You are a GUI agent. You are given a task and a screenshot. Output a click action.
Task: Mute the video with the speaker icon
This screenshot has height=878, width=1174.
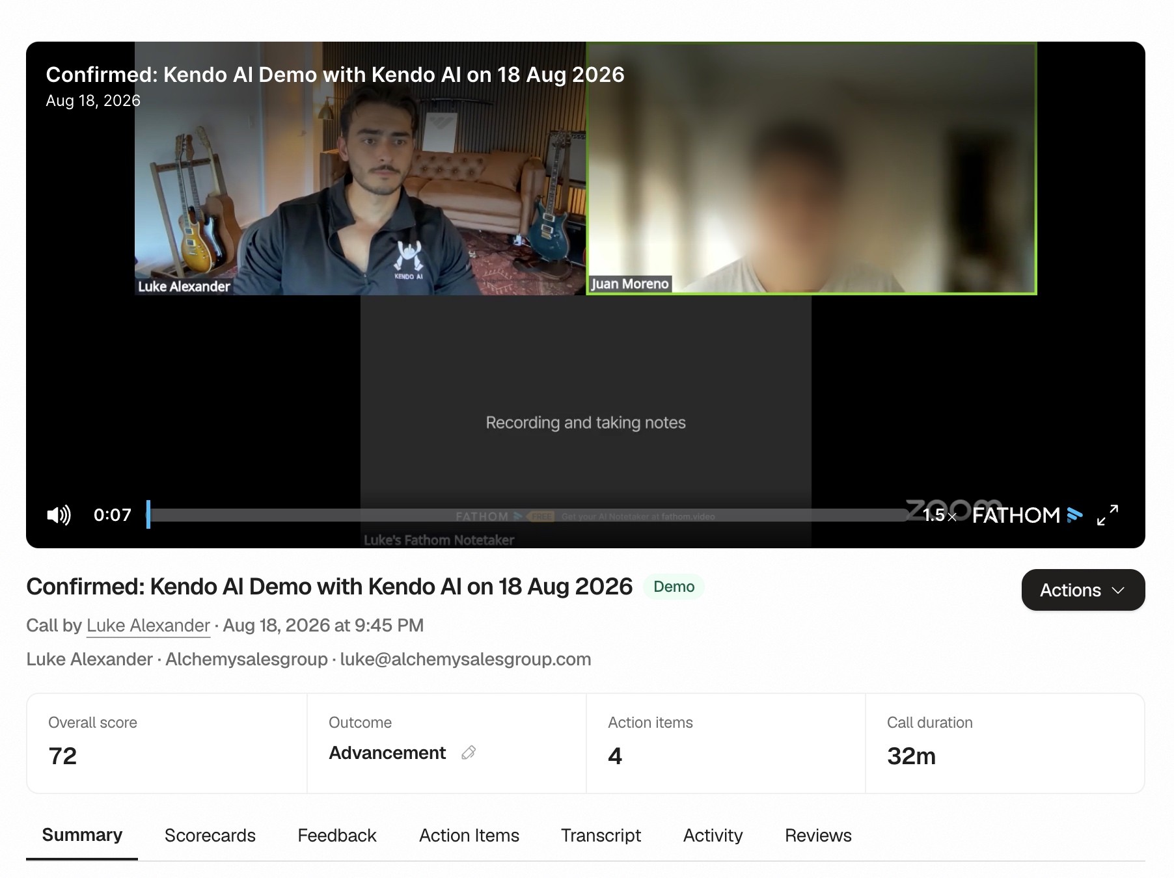pyautogui.click(x=59, y=515)
